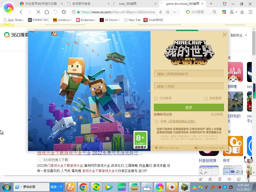Click the 360搜索 browser search box
The width and height of the screenshot is (256, 192).
(198, 12)
